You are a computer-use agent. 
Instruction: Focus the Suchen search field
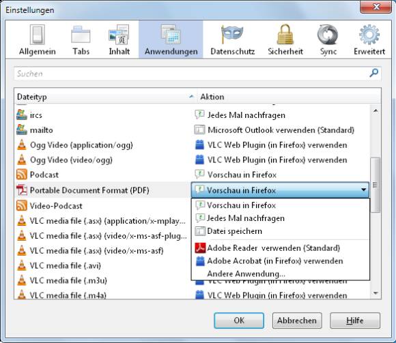click(192, 74)
